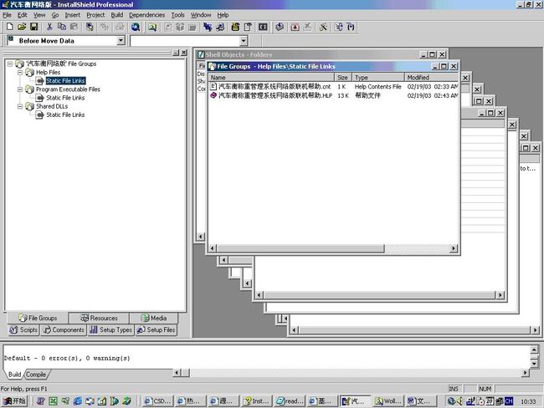Open the Build menu
Screen dimensions: 544x408
[x=117, y=15]
